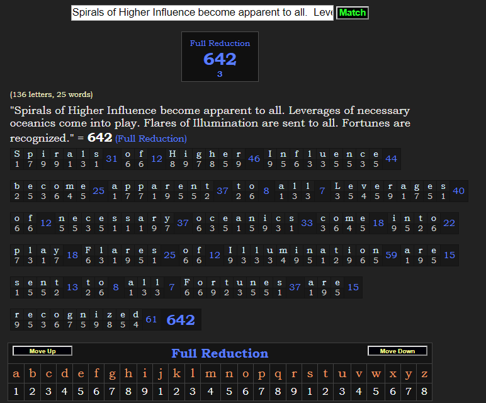
Task: Click word sum 46 after Higher
Action: tap(254, 159)
